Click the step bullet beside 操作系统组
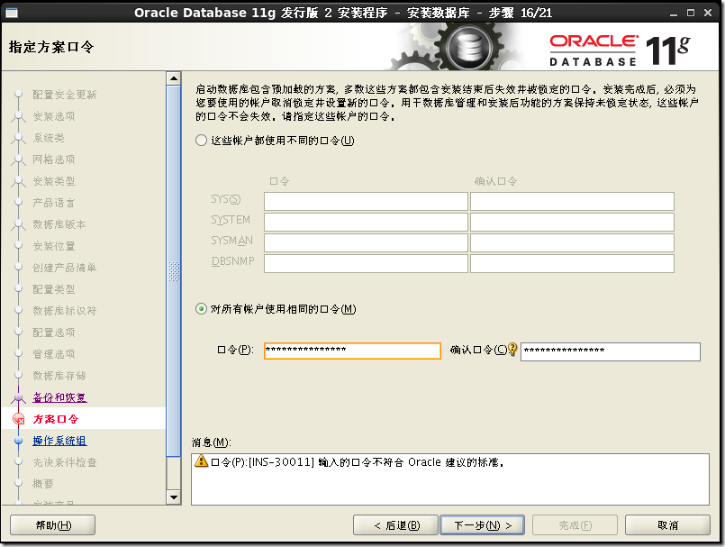725x547 pixels. pos(19,441)
